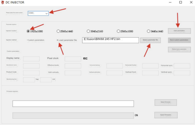
Task: Focus the Vertical extinction field
Action: (115, 73)
